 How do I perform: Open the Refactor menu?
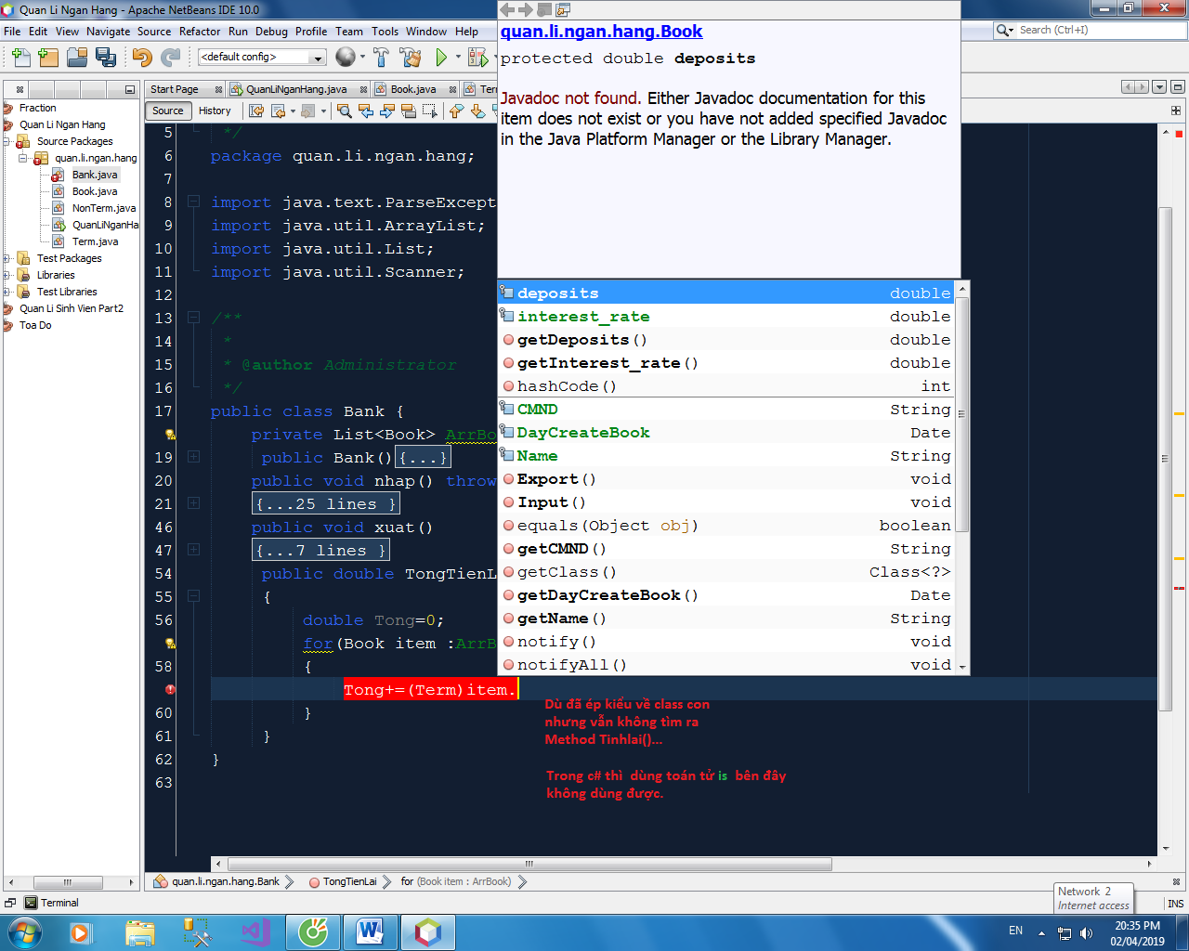click(200, 31)
